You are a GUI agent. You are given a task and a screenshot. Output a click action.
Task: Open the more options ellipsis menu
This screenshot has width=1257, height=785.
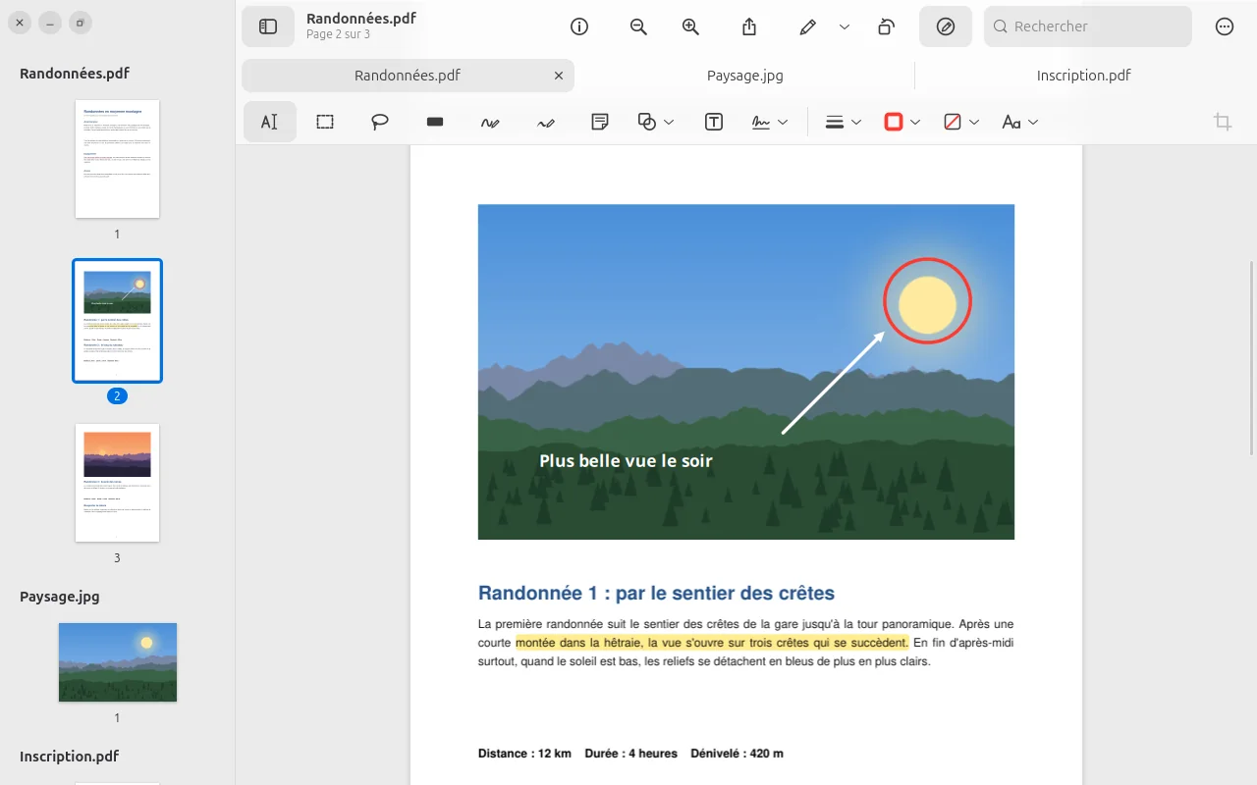tap(1225, 26)
